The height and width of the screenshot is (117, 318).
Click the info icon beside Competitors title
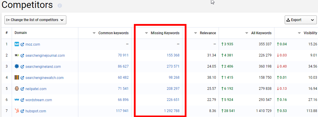point(60,6)
